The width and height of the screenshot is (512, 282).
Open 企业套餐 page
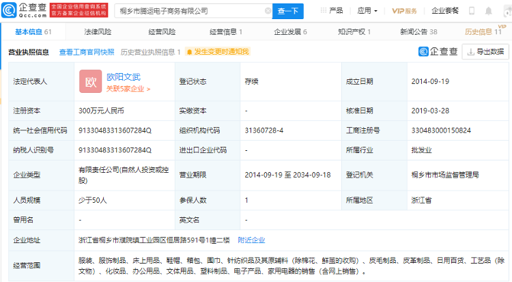444,11
